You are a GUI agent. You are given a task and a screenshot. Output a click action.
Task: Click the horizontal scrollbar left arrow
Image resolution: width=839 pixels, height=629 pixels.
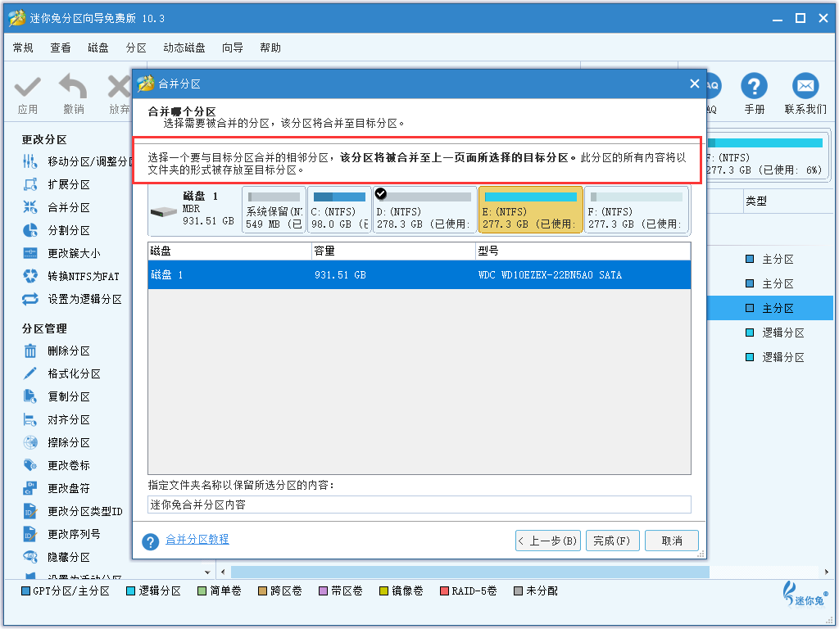click(x=223, y=572)
